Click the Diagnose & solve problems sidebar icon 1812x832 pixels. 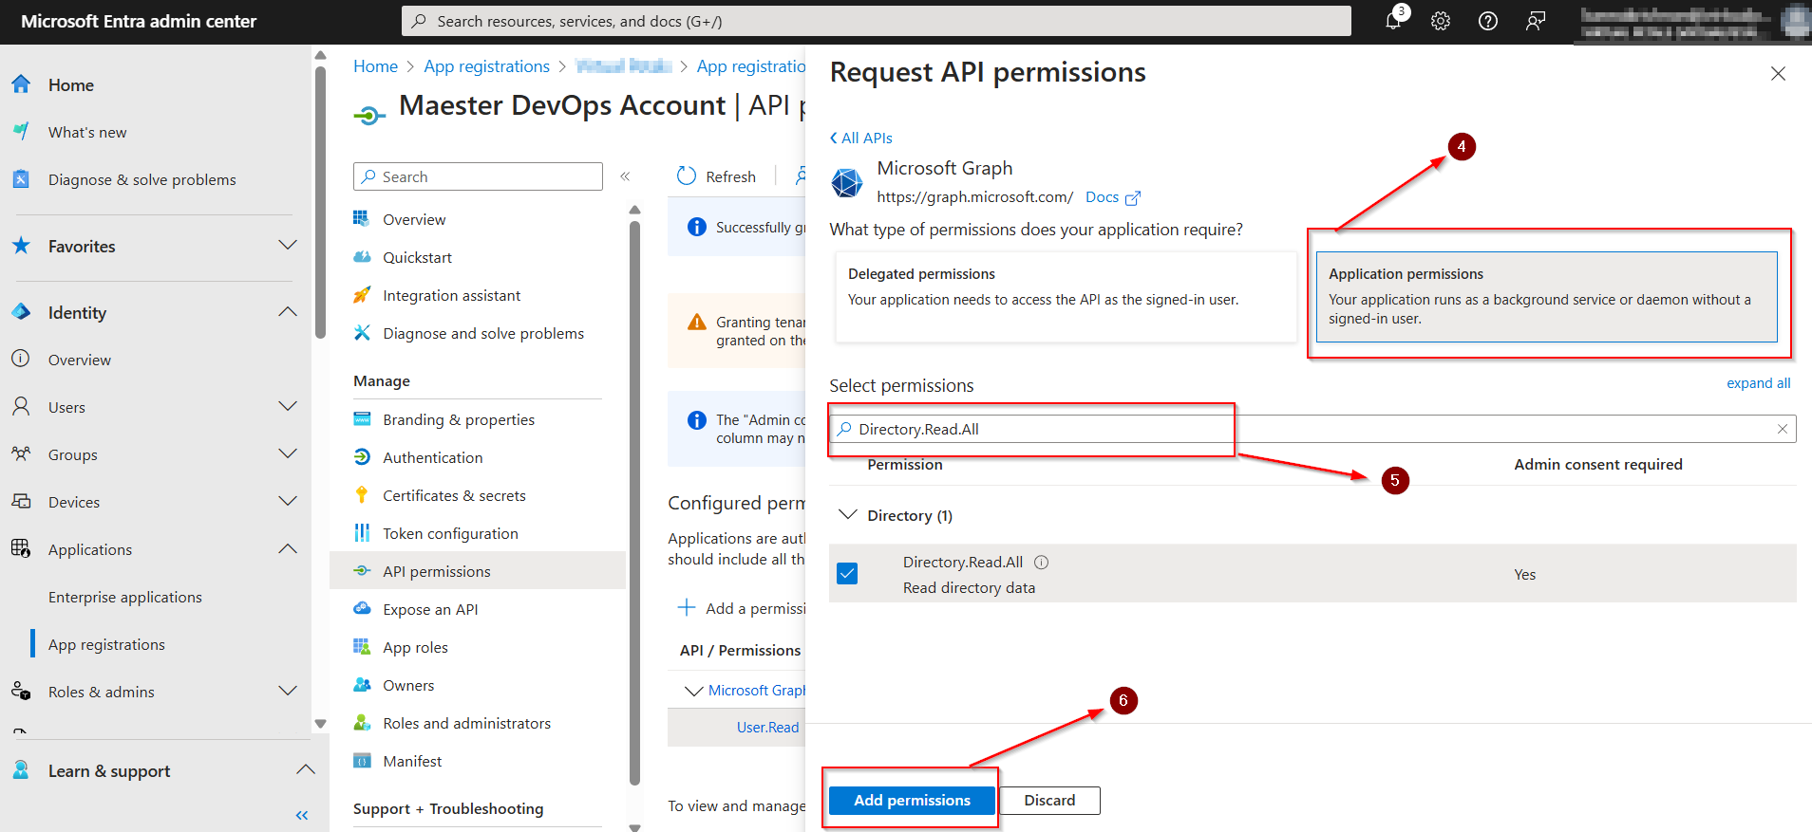(x=21, y=179)
